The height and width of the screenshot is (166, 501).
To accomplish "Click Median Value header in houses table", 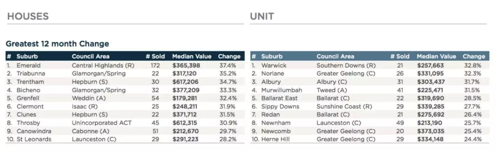I will coord(192,56).
